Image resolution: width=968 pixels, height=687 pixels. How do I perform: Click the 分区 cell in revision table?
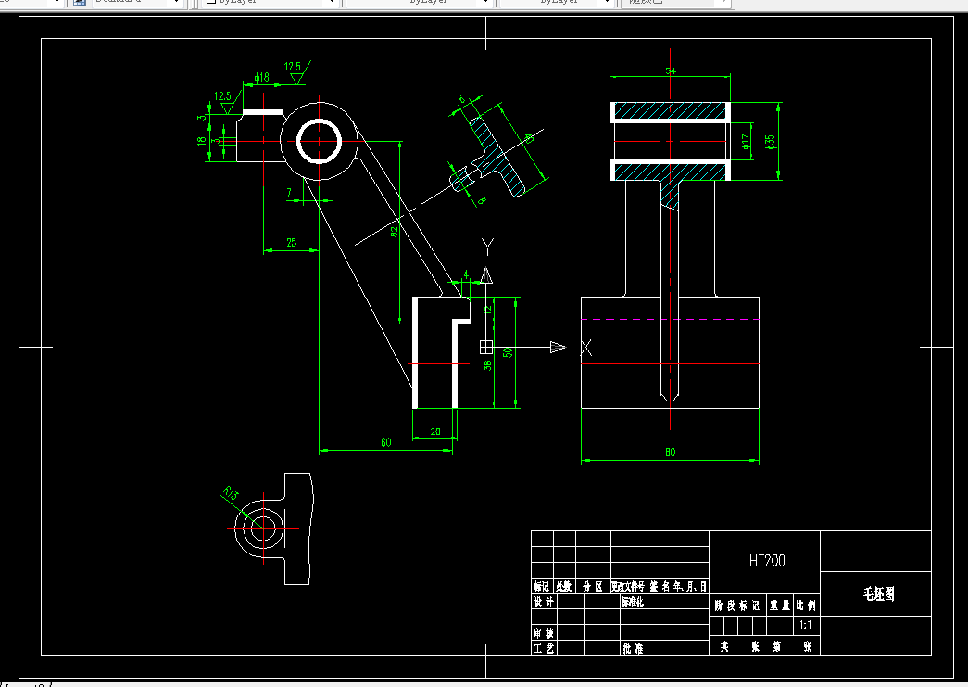point(593,586)
